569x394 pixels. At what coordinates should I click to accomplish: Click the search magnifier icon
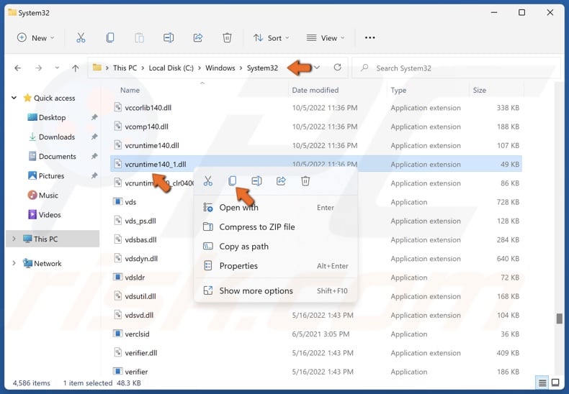pos(364,68)
